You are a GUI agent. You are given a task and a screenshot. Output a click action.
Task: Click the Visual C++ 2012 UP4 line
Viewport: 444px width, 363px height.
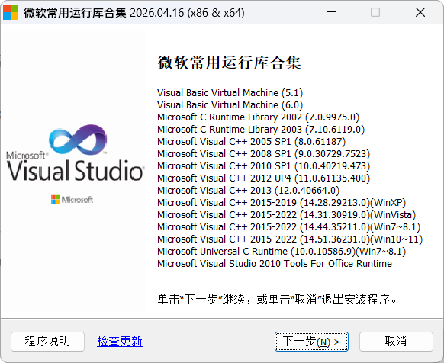coord(264,178)
